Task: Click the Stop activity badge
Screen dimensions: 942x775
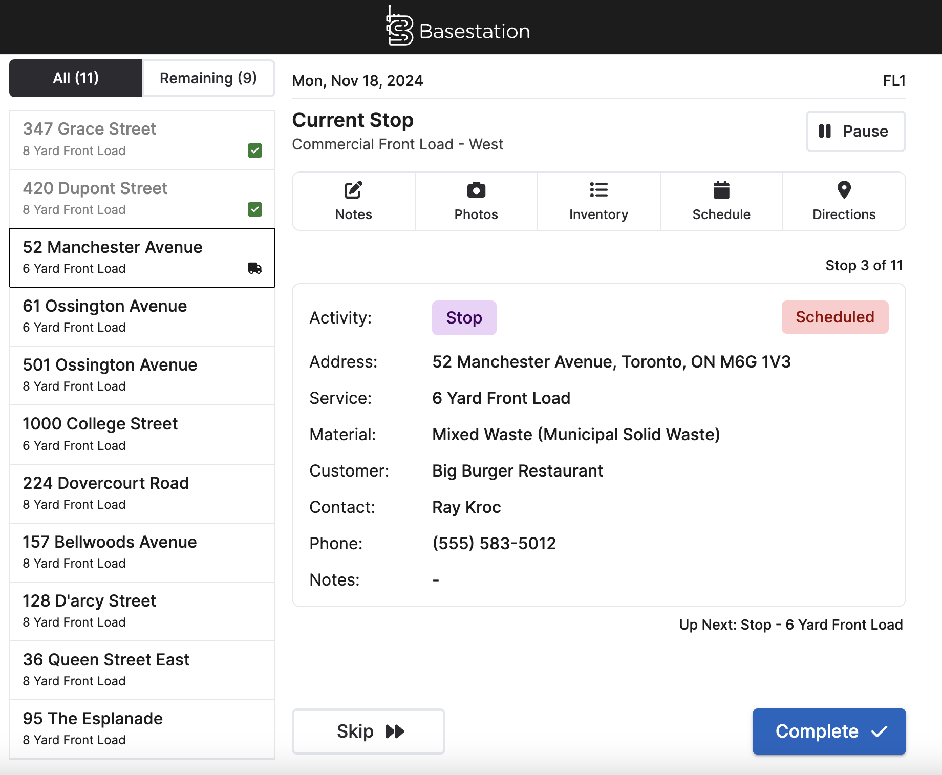Action: 464,317
